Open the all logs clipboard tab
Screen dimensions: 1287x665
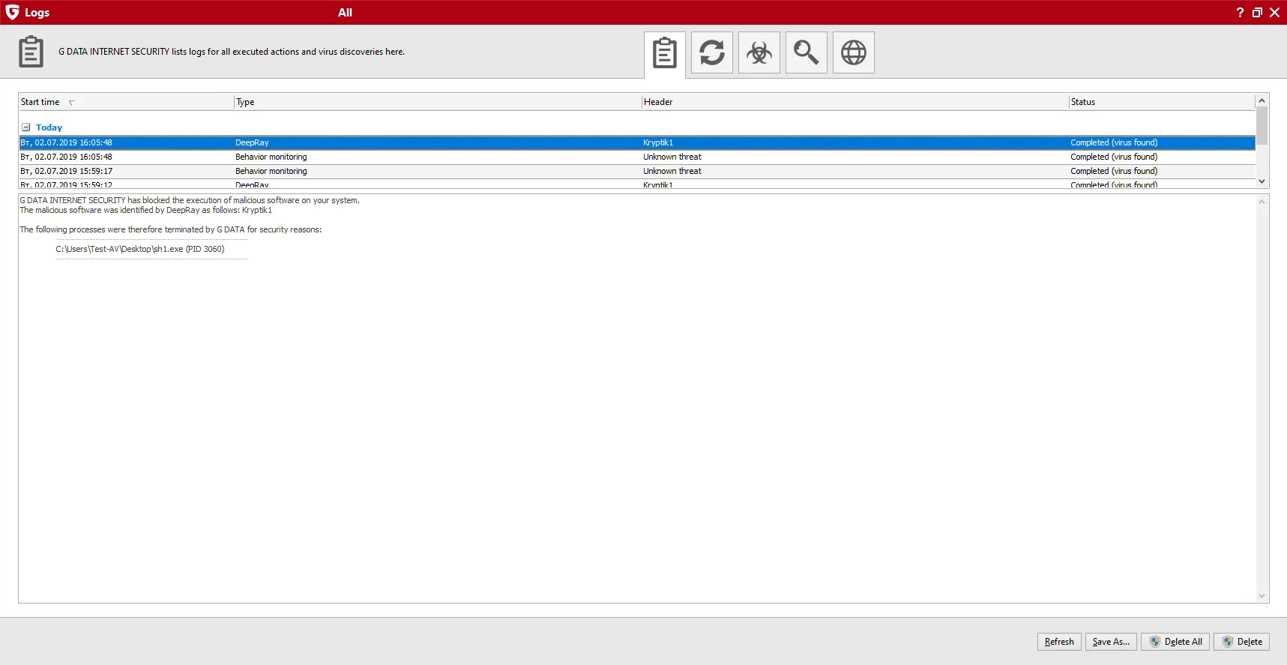click(x=665, y=53)
